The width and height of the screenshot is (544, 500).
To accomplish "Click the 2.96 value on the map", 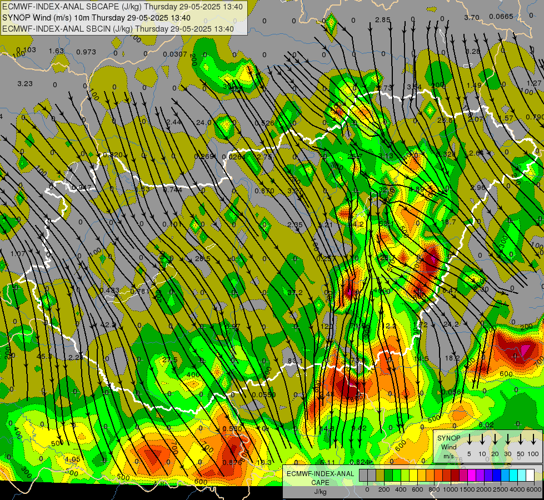I will [478, 187].
